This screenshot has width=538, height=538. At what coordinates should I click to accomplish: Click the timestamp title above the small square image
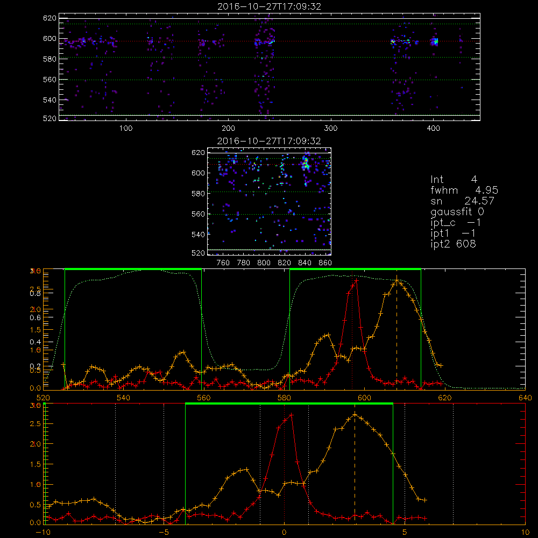[269, 141]
